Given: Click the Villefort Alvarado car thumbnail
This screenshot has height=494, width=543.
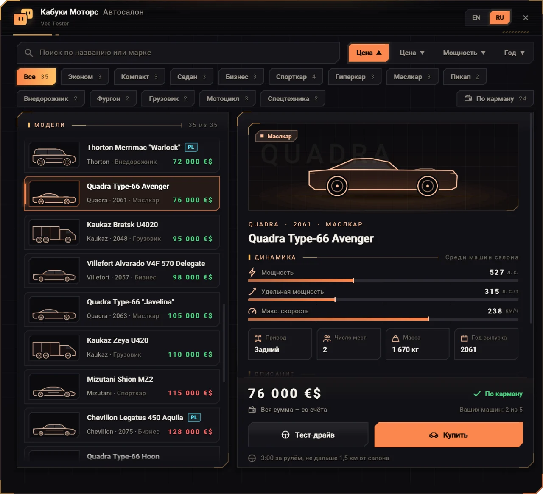Looking at the screenshot, I should click(54, 271).
